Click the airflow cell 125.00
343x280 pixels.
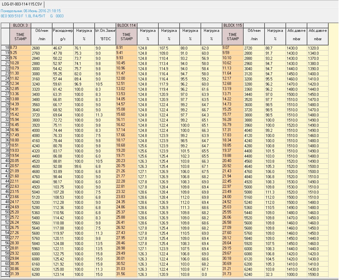click(x=63, y=269)
